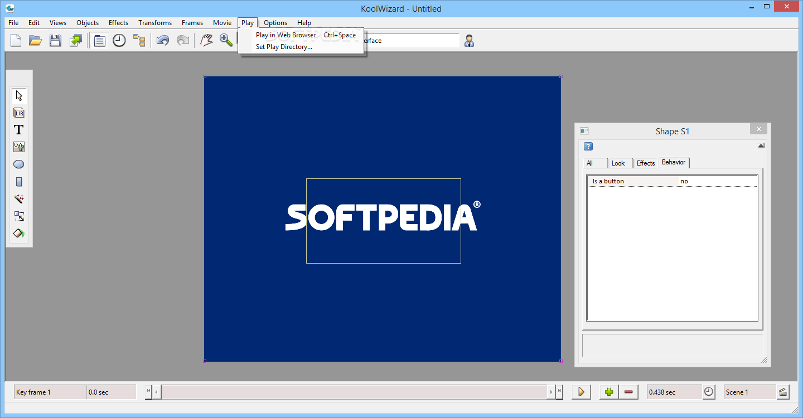803x418 pixels.
Task: Open a file using the folder icon
Action: pyautogui.click(x=36, y=40)
